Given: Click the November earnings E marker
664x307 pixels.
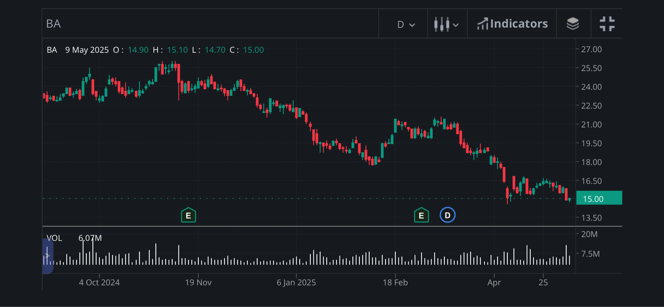Looking at the screenshot, I should pos(188,215).
